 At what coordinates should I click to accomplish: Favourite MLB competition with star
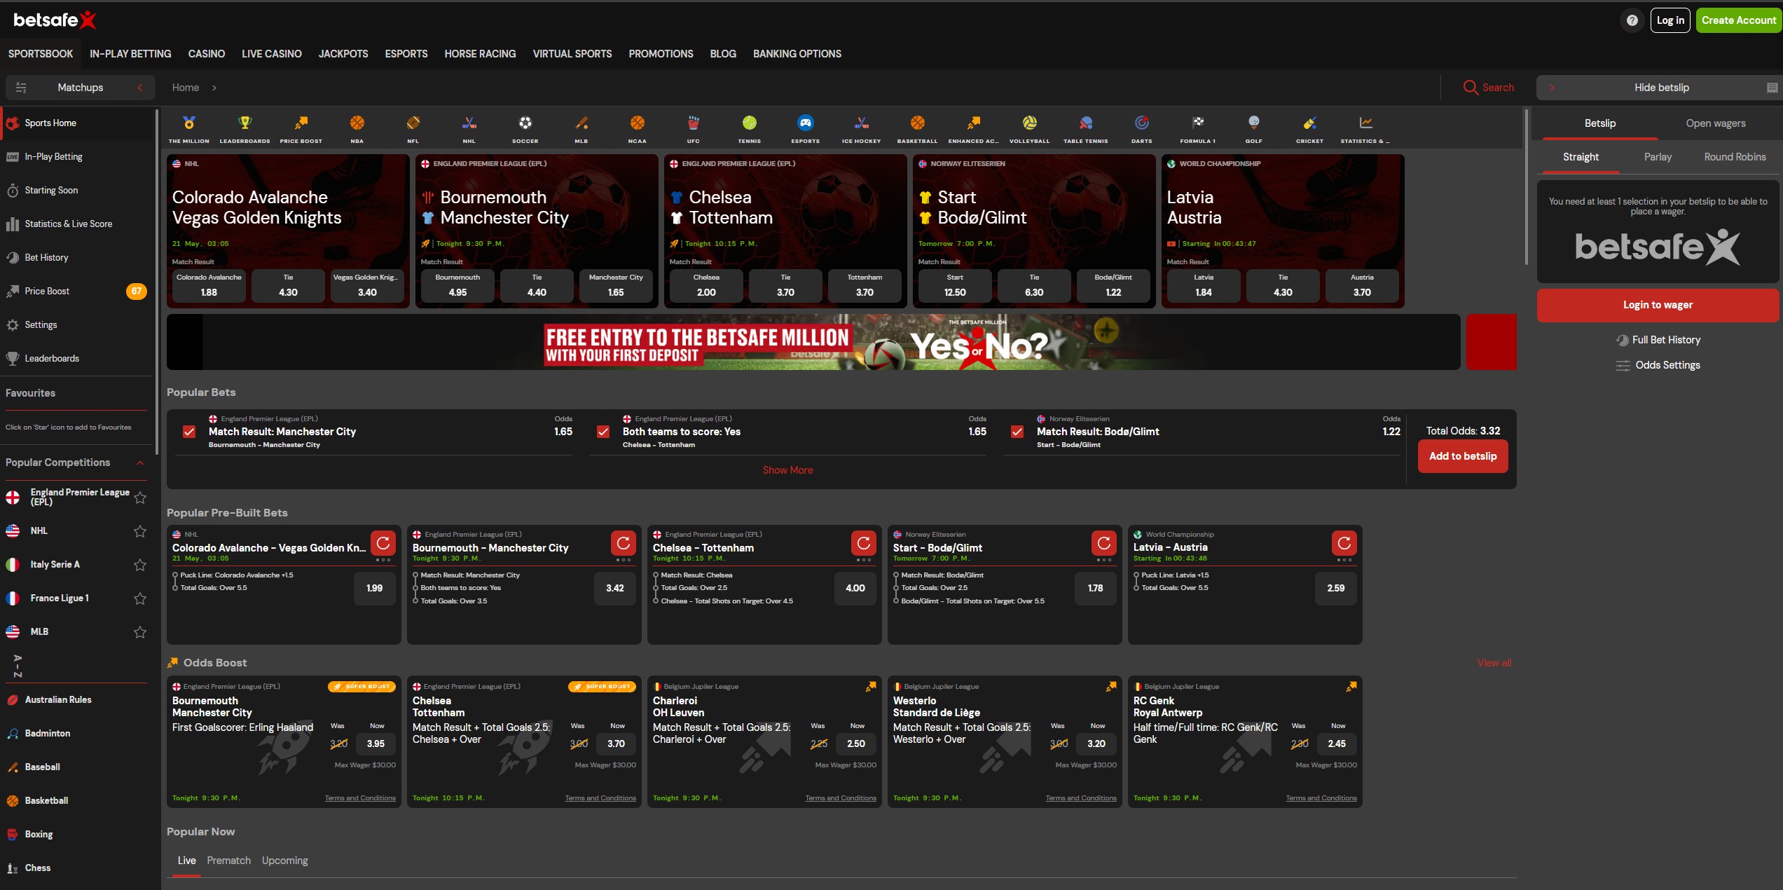click(x=140, y=632)
